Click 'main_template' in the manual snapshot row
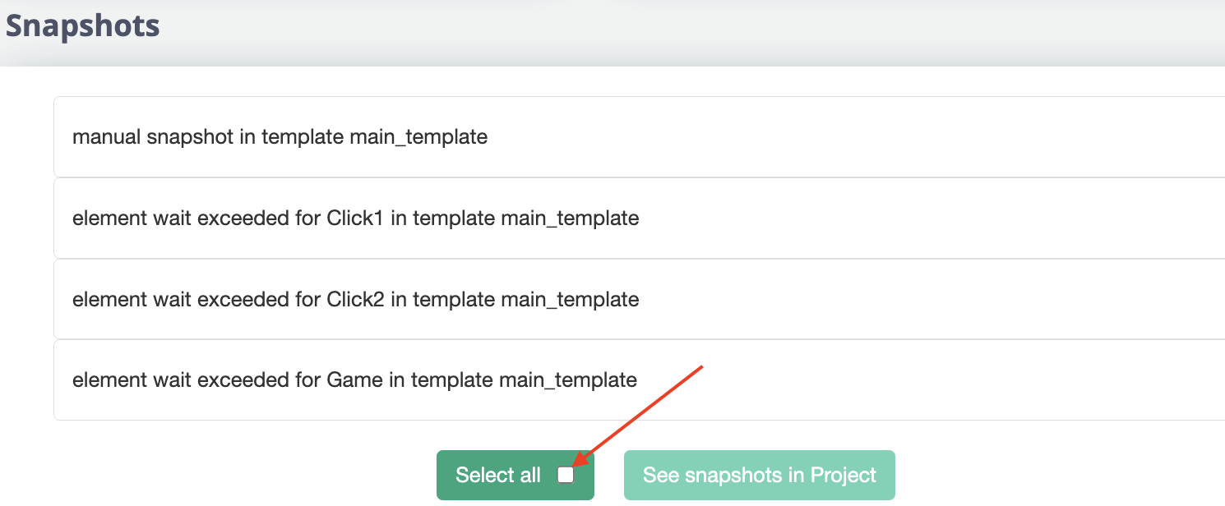The height and width of the screenshot is (506, 1225). (418, 137)
